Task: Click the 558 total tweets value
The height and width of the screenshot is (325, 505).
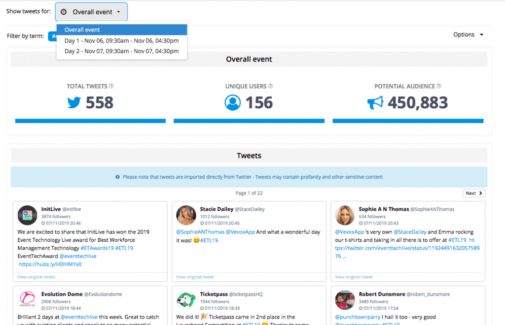Action: pyautogui.click(x=100, y=102)
